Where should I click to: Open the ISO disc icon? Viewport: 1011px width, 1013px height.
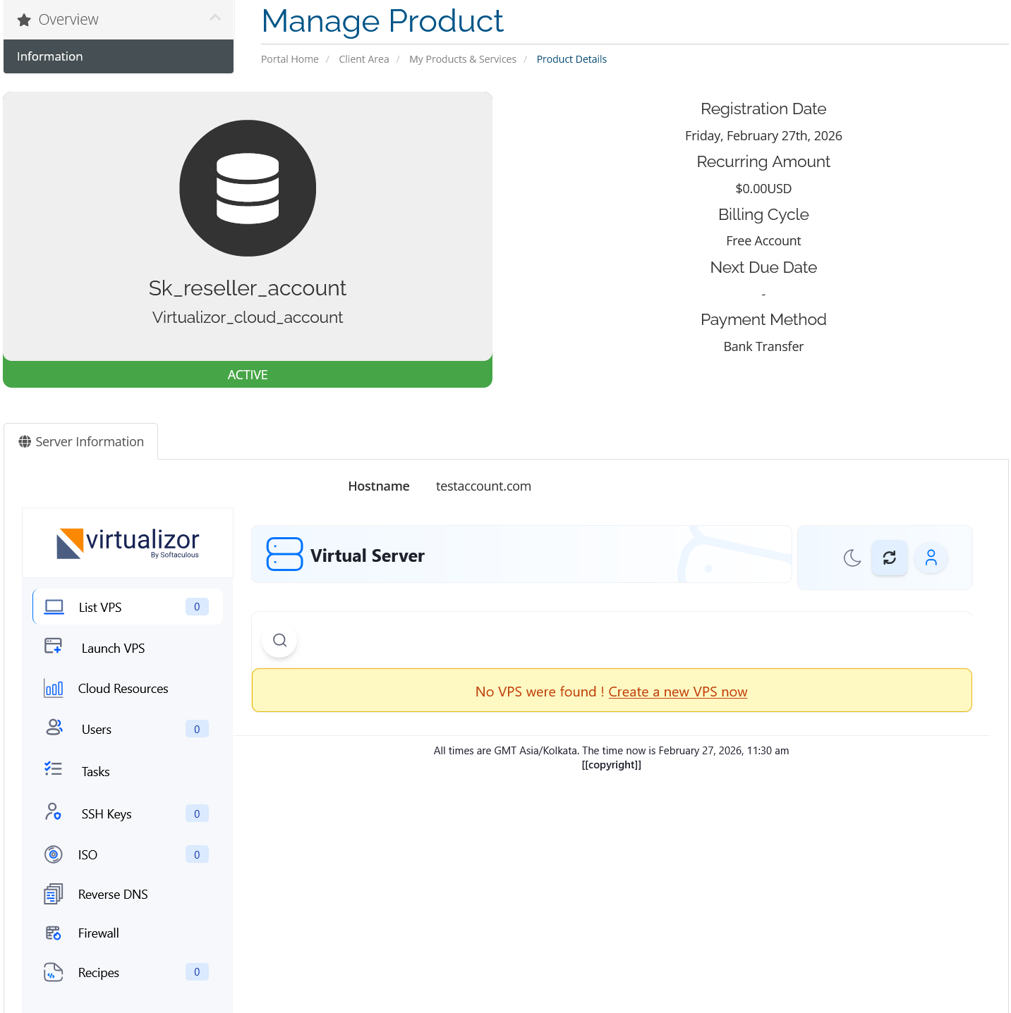point(54,854)
